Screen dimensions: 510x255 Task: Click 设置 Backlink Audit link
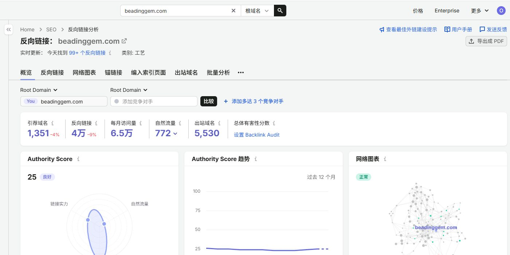click(x=257, y=135)
